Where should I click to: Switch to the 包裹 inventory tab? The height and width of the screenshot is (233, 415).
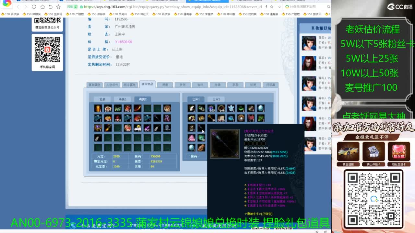point(102,99)
